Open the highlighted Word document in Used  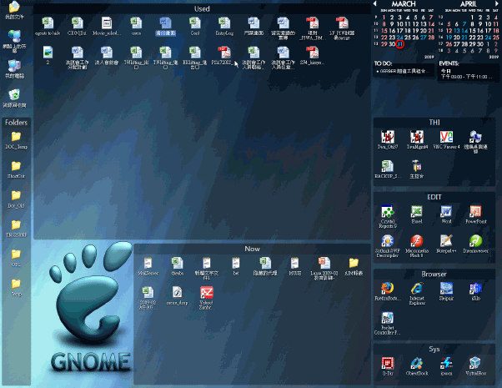165,26
